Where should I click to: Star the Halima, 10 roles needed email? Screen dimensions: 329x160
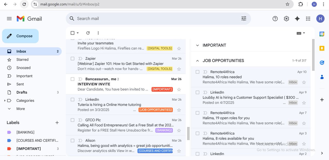point(304,82)
